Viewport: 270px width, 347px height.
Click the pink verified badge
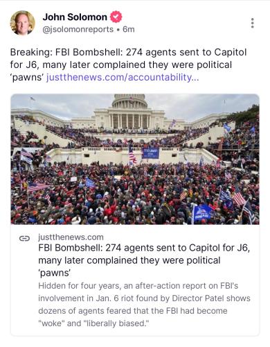pyautogui.click(x=116, y=17)
